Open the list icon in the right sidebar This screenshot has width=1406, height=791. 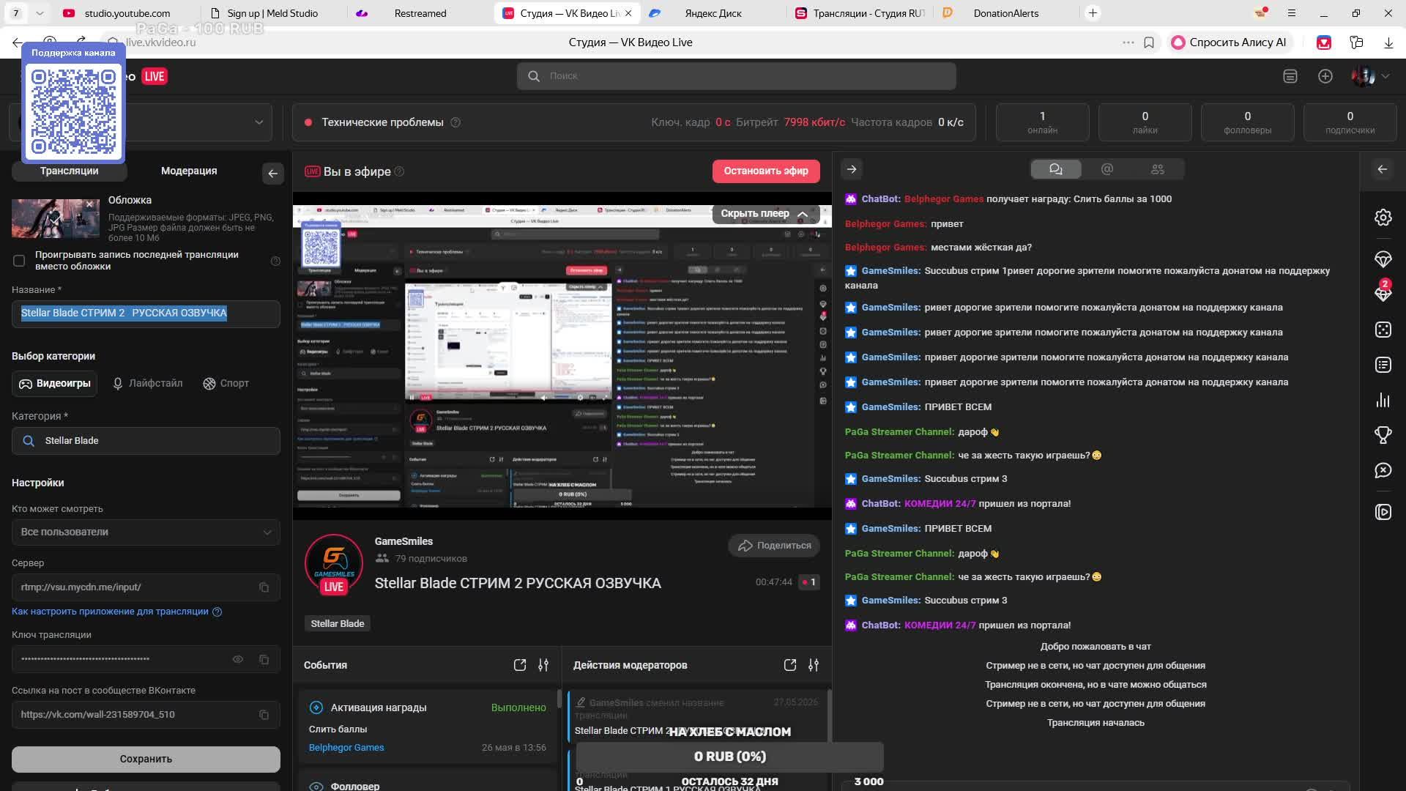tap(1383, 365)
